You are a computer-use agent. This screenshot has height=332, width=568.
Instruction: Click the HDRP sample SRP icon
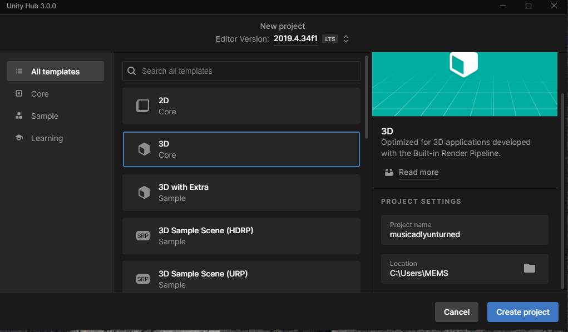coord(143,236)
